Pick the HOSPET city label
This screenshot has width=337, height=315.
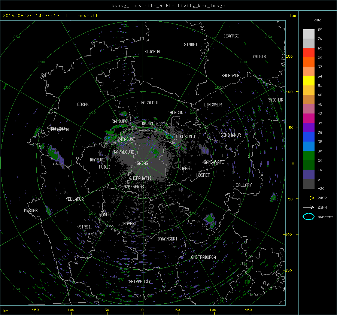point(203,175)
